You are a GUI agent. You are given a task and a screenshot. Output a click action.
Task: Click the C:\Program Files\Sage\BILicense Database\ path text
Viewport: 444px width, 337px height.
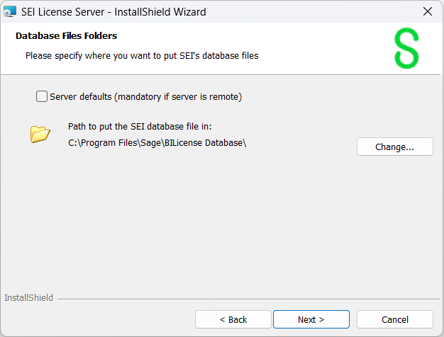[x=157, y=144]
